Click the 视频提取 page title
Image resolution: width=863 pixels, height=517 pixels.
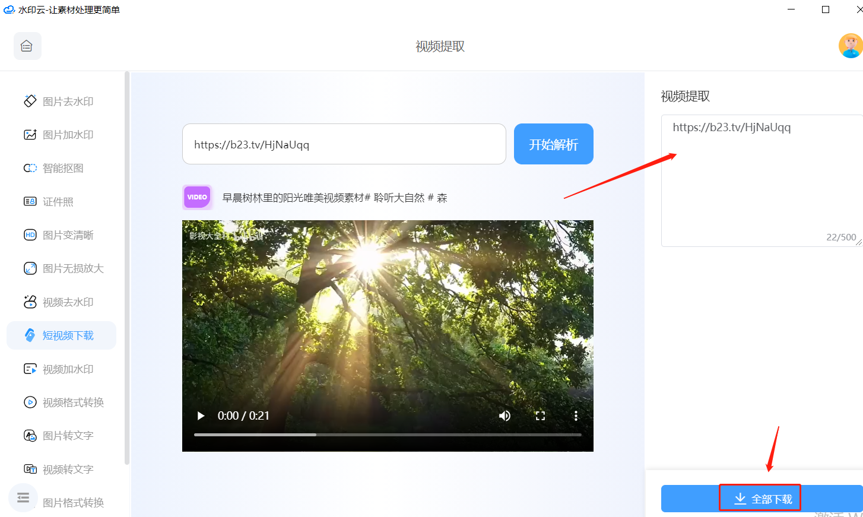[x=440, y=46]
